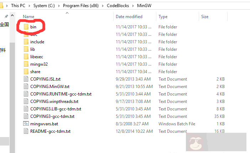Click the share folder icon
Viewport: 250px width, 153px height.
tap(26, 72)
